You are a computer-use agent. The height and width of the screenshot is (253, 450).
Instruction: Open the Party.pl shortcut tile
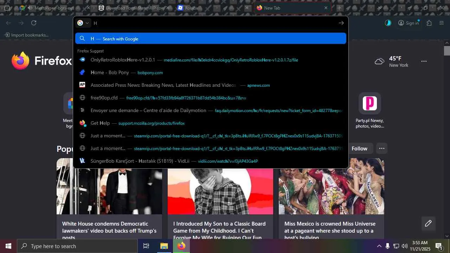[369, 110]
